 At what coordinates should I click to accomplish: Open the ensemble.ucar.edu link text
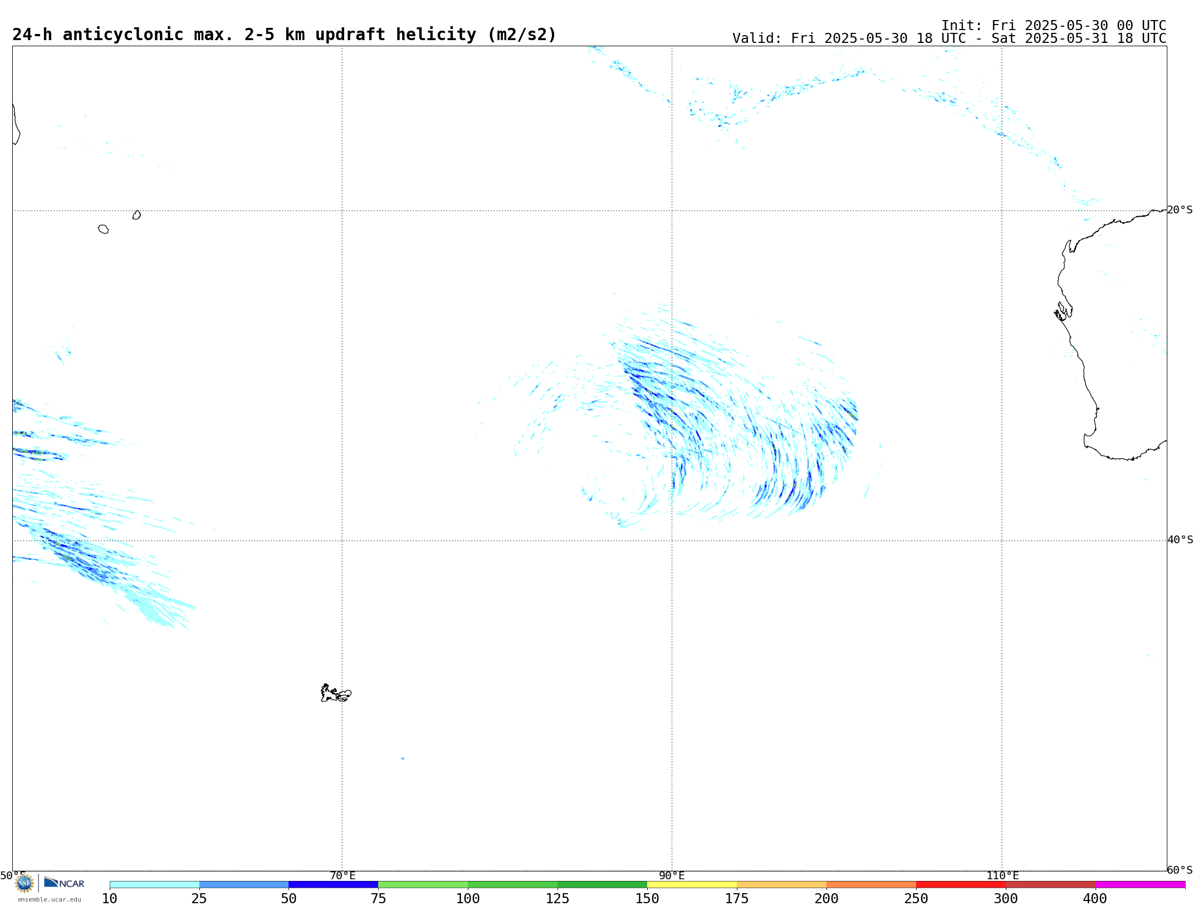[50, 899]
